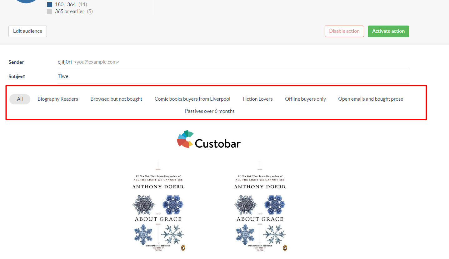Select Comic books buyers from Liverpool tab
449x259 pixels.
tap(192, 99)
